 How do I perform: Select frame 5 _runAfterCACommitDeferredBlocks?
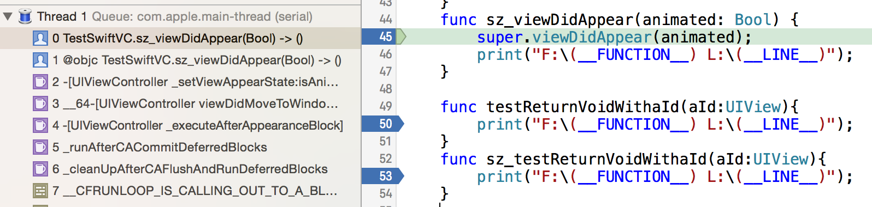click(x=180, y=147)
